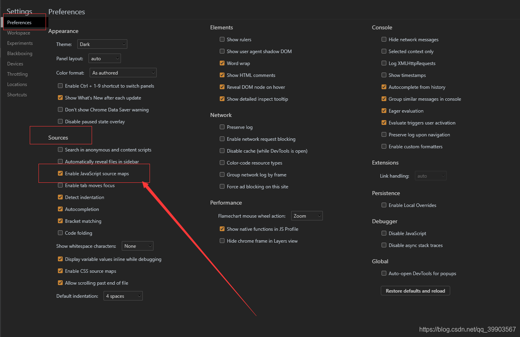Toggle Show native functions in JS Profile

222,229
